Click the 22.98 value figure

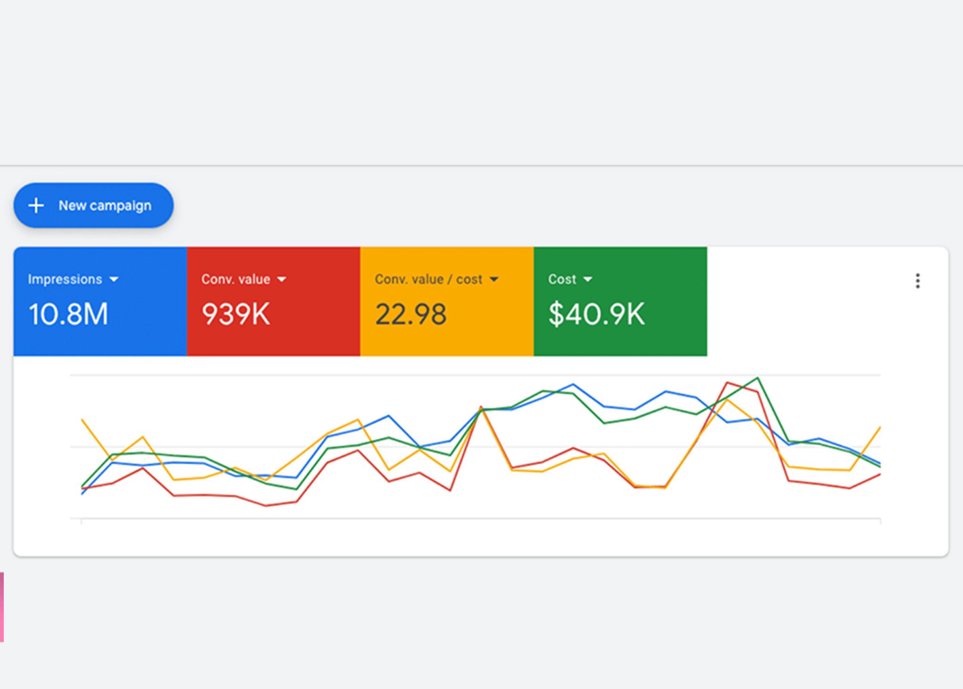click(x=410, y=314)
